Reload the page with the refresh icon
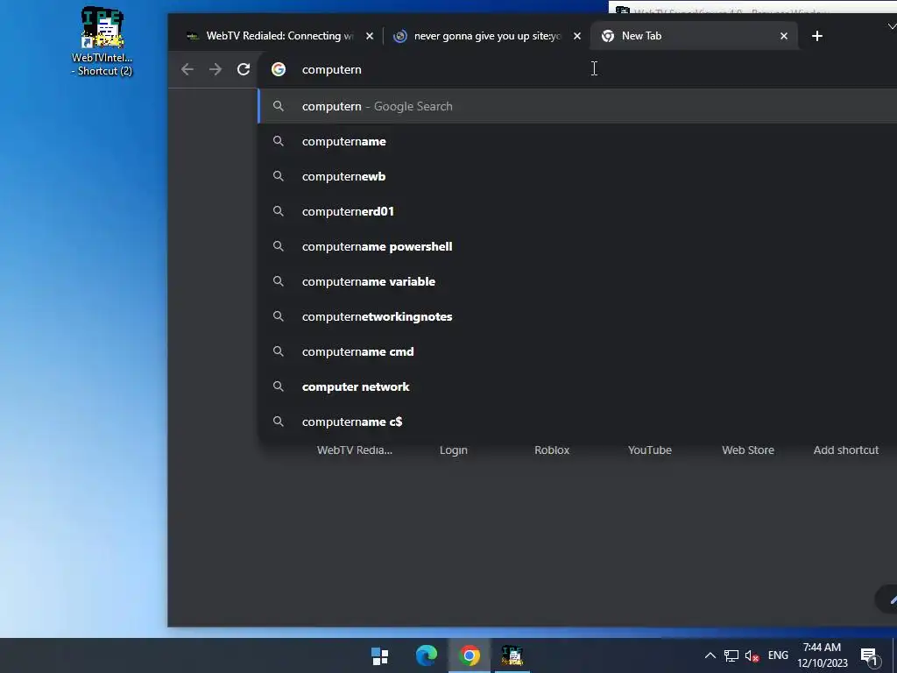The image size is (897, 673). 244,70
